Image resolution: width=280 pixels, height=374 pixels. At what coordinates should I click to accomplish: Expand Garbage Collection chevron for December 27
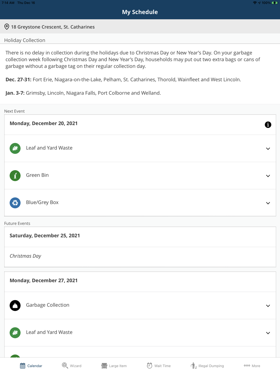tap(268, 306)
